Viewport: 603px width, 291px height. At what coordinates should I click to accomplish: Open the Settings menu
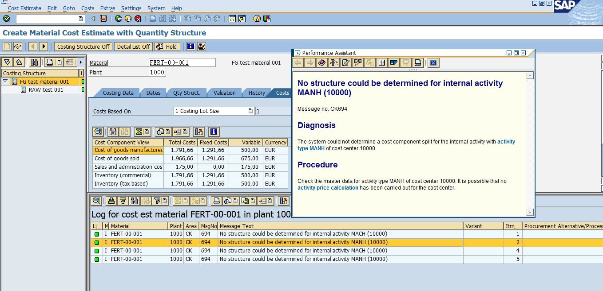pos(131,8)
